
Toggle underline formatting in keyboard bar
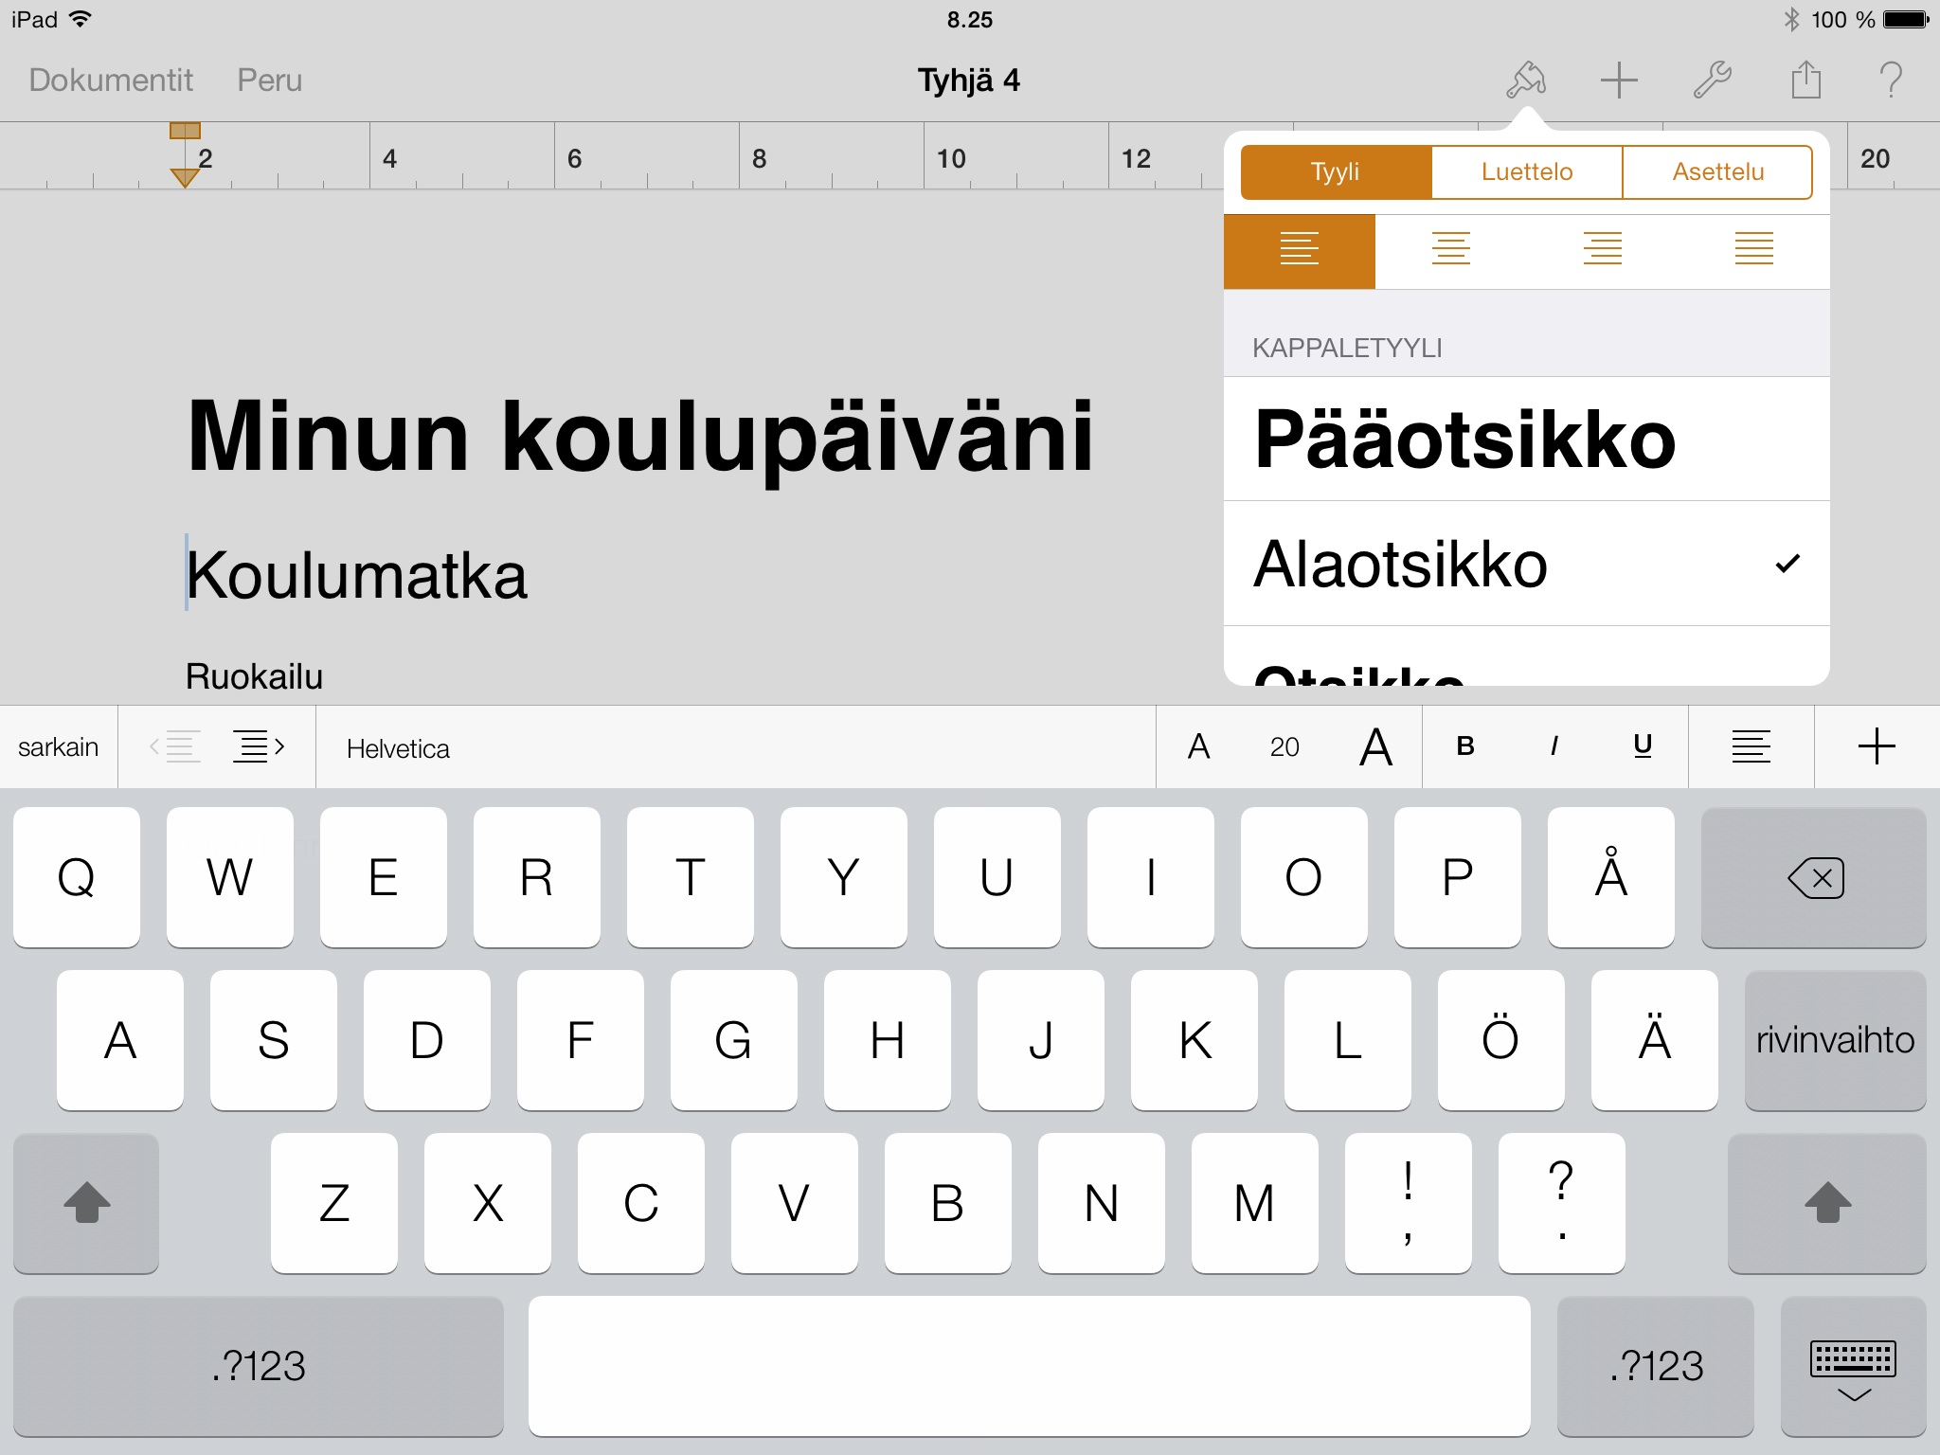point(1643,747)
